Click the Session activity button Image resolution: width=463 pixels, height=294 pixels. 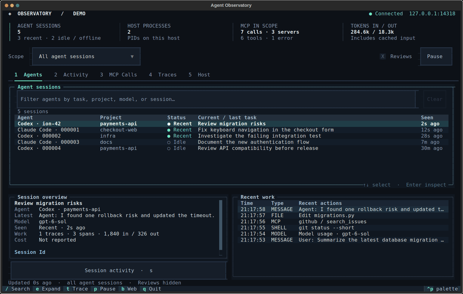point(119,271)
